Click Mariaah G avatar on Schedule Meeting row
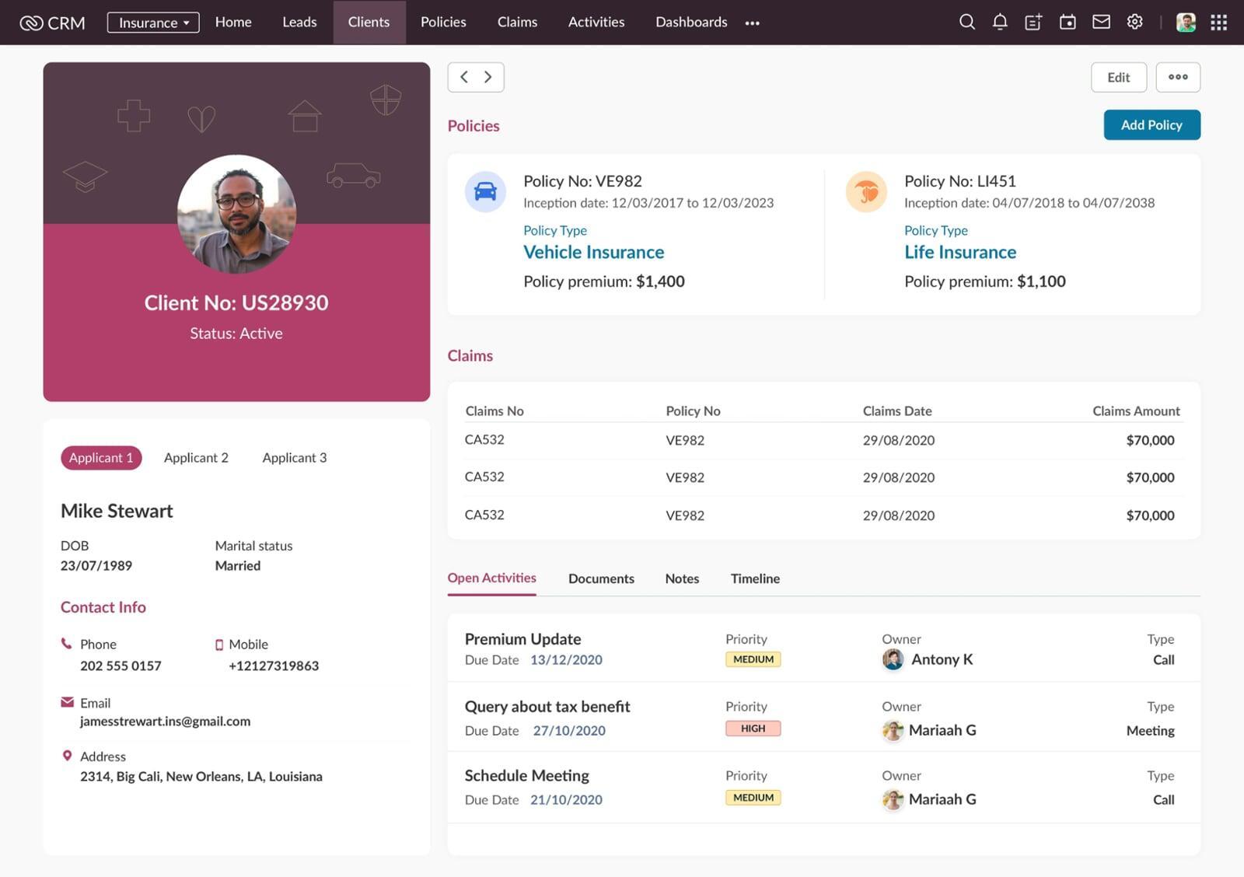 [893, 799]
